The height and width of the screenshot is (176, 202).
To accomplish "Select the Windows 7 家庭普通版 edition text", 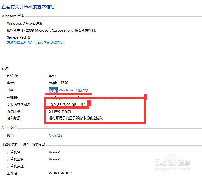I will 25,23.
